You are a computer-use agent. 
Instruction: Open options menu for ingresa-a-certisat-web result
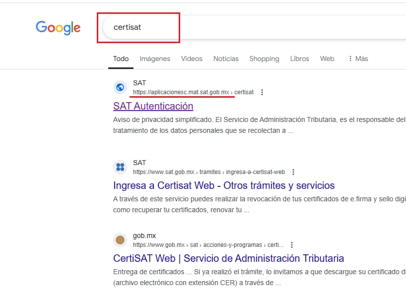point(293,172)
